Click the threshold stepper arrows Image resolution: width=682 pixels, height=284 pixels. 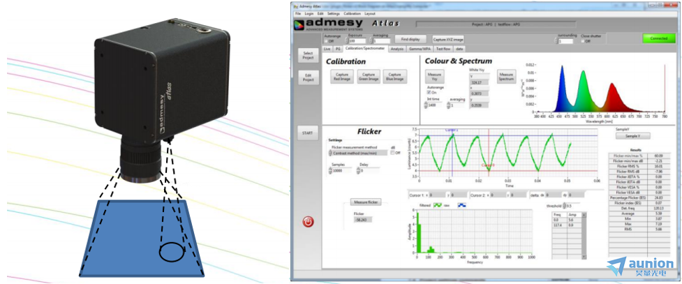pos(565,206)
